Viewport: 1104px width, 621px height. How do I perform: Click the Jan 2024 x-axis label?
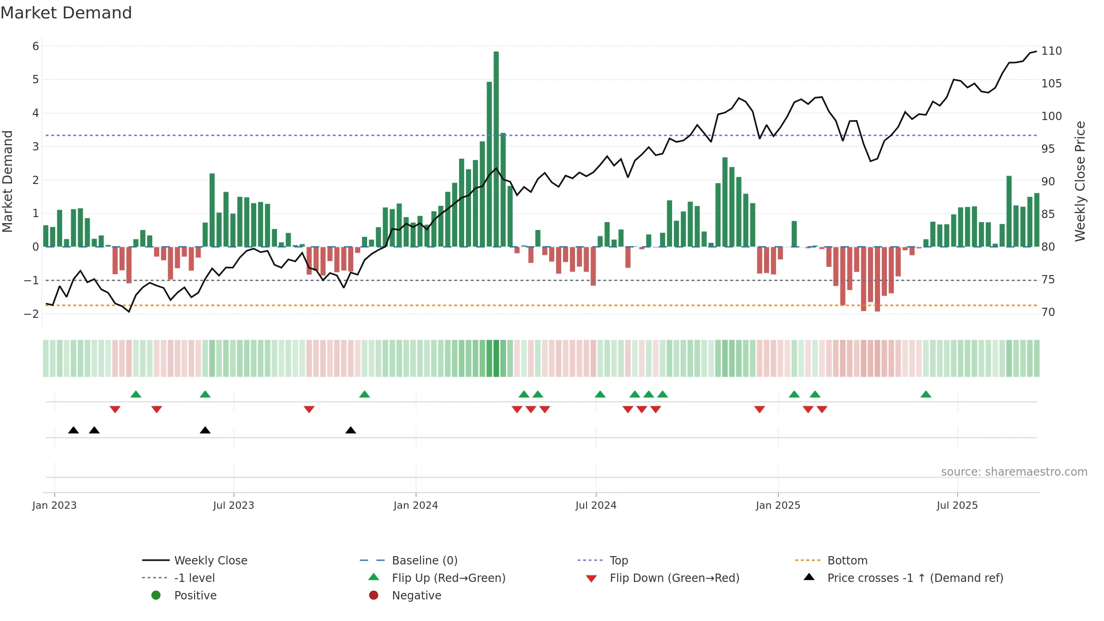pyautogui.click(x=416, y=505)
